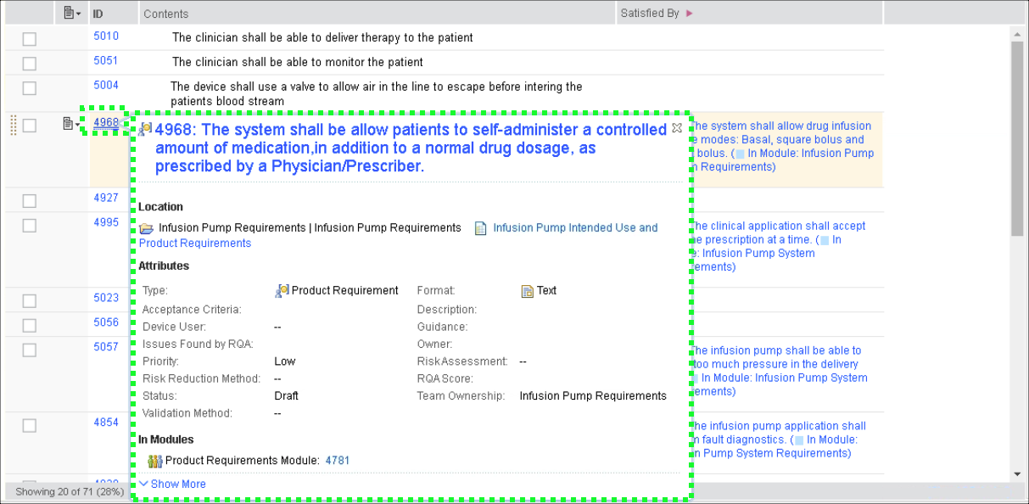Open the column header artifact dropdown menu
The image size is (1029, 504).
tap(73, 14)
